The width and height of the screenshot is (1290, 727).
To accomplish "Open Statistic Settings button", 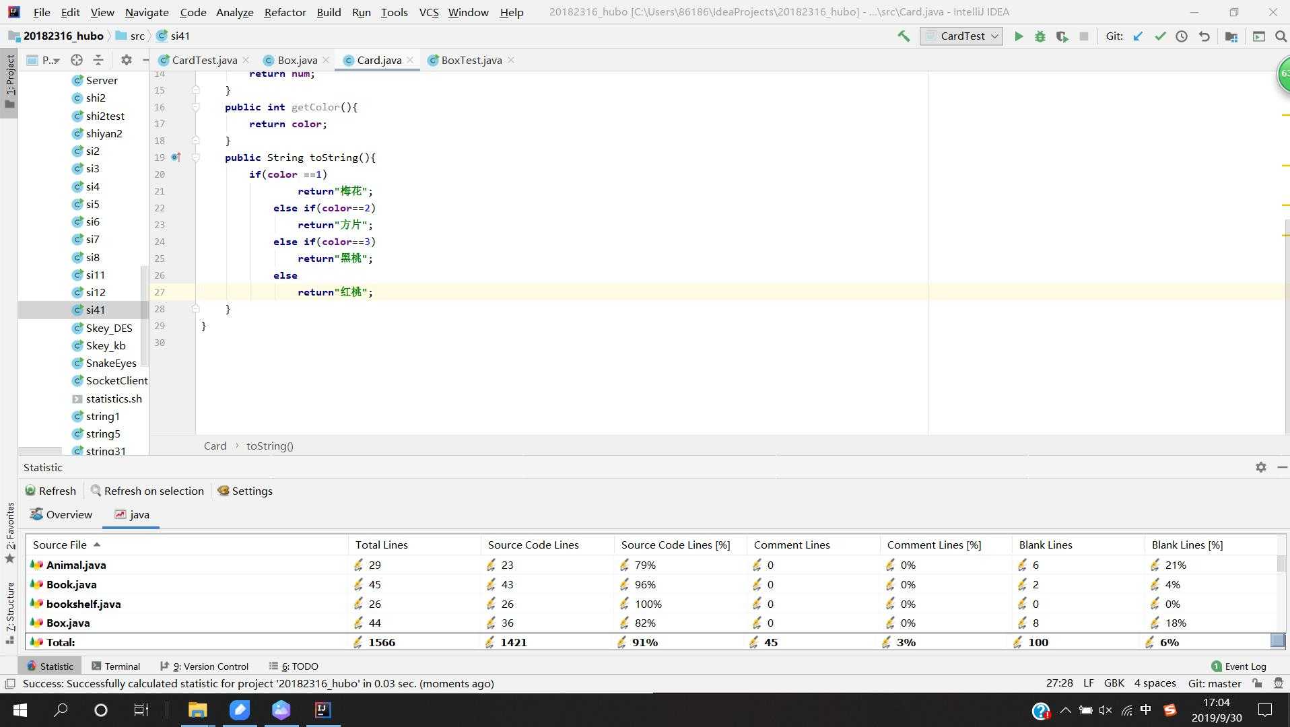I will coord(245,491).
